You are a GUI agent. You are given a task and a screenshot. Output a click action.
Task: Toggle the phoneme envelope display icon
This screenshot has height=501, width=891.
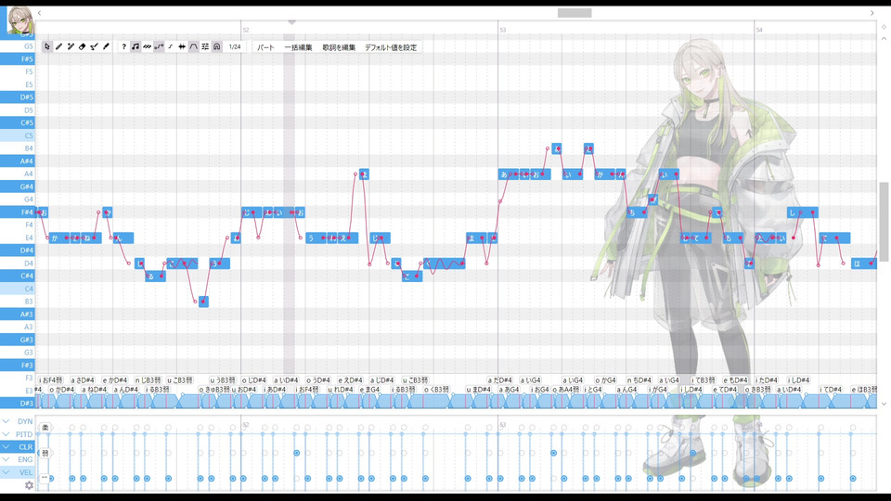[x=194, y=46]
